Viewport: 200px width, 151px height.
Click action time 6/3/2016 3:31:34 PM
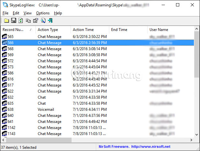90,91
